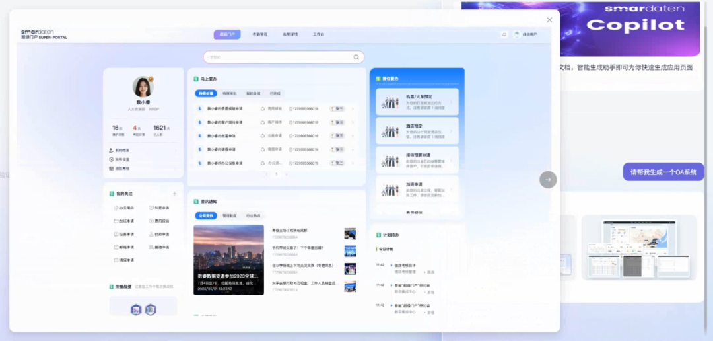Open the 办公用品 shortcut icon
This screenshot has height=341, width=713.
116,208
